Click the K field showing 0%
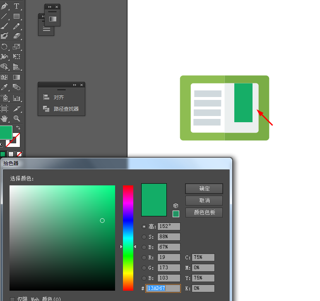 click(x=203, y=288)
